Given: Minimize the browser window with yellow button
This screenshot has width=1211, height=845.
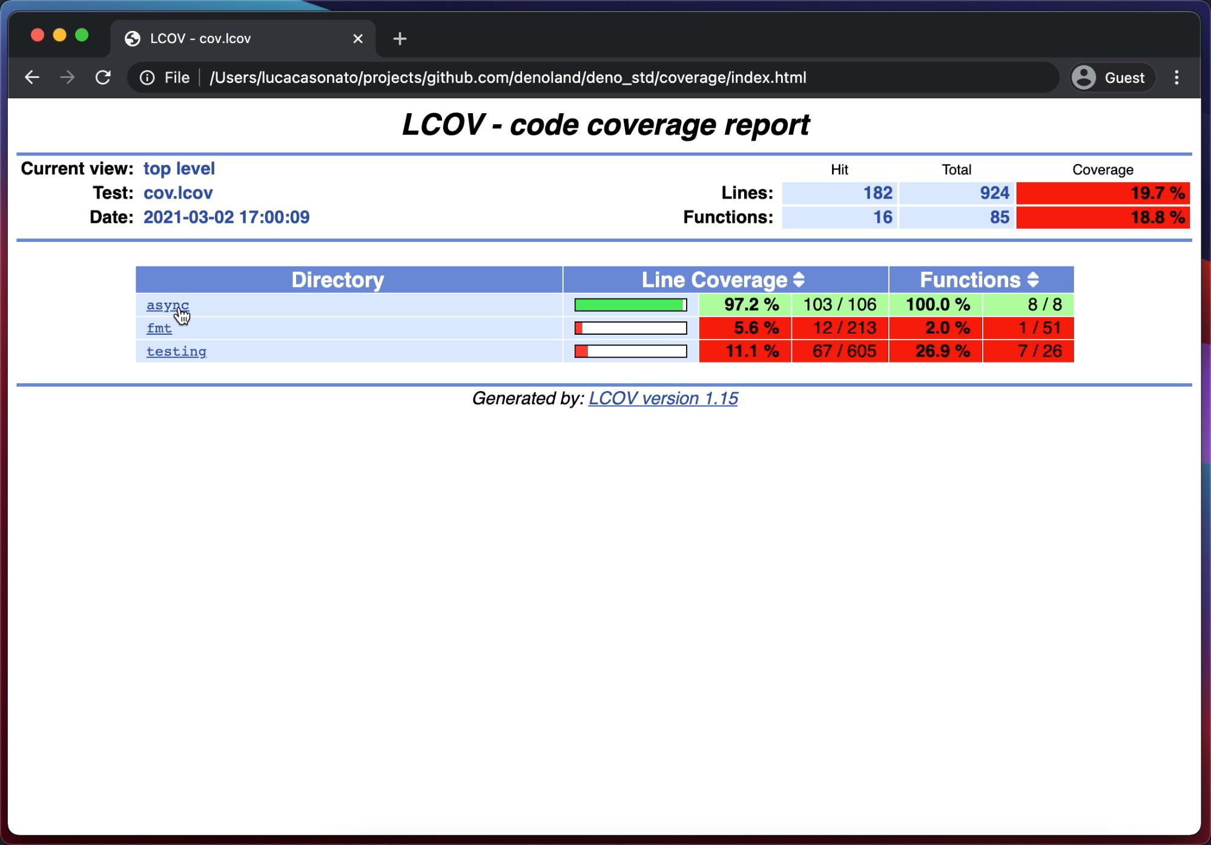Looking at the screenshot, I should tap(59, 35).
